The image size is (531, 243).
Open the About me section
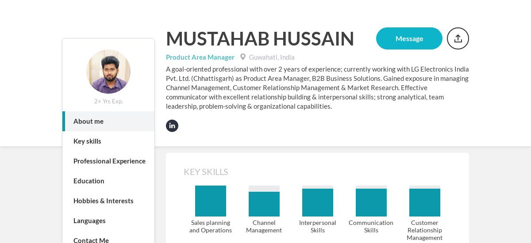108,121
